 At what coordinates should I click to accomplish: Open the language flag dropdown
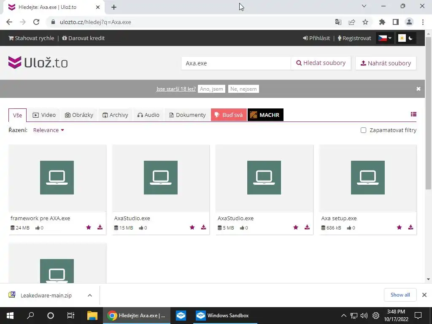point(385,38)
